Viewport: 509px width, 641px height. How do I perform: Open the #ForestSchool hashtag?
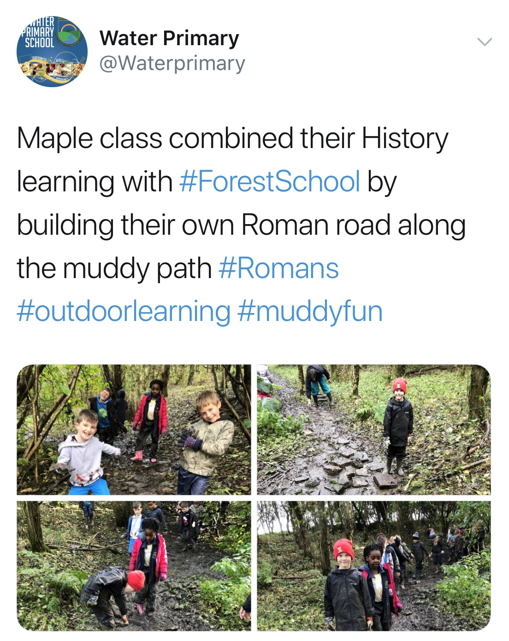pos(270,181)
